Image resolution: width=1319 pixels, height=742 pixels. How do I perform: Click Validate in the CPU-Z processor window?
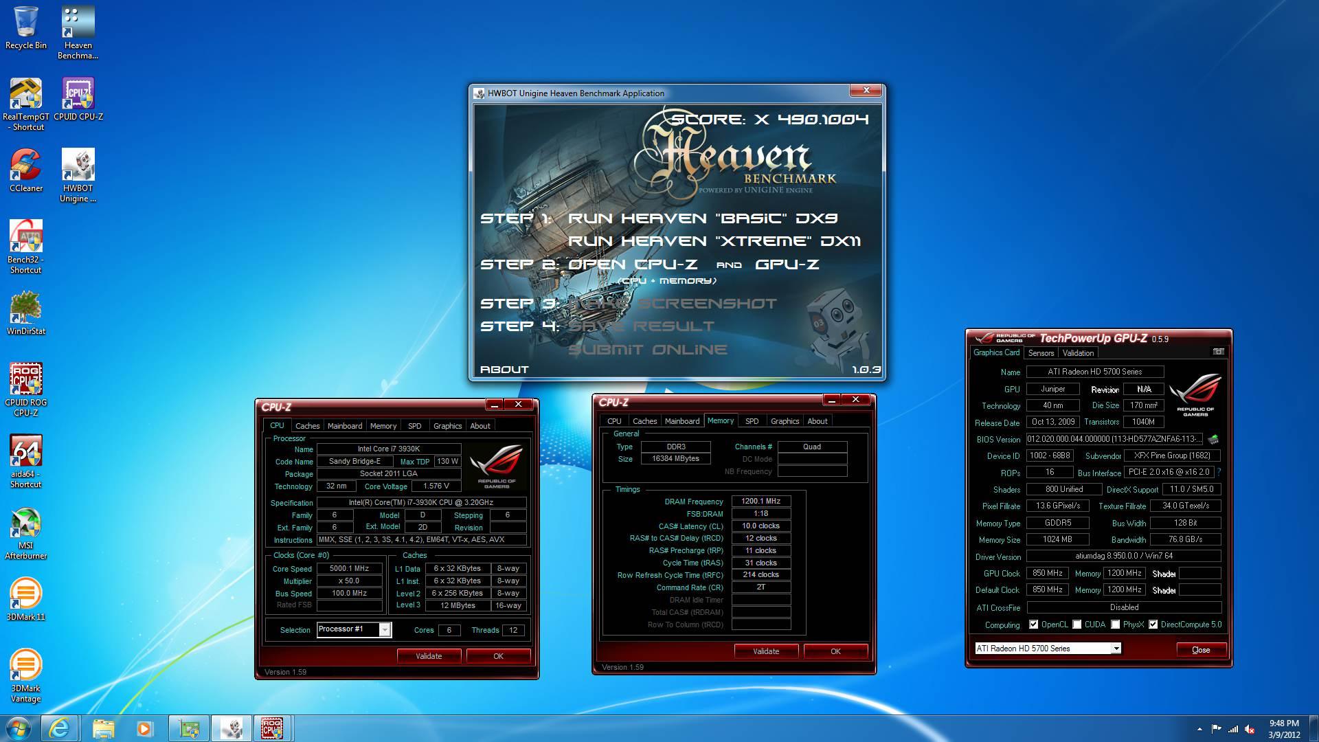(429, 656)
